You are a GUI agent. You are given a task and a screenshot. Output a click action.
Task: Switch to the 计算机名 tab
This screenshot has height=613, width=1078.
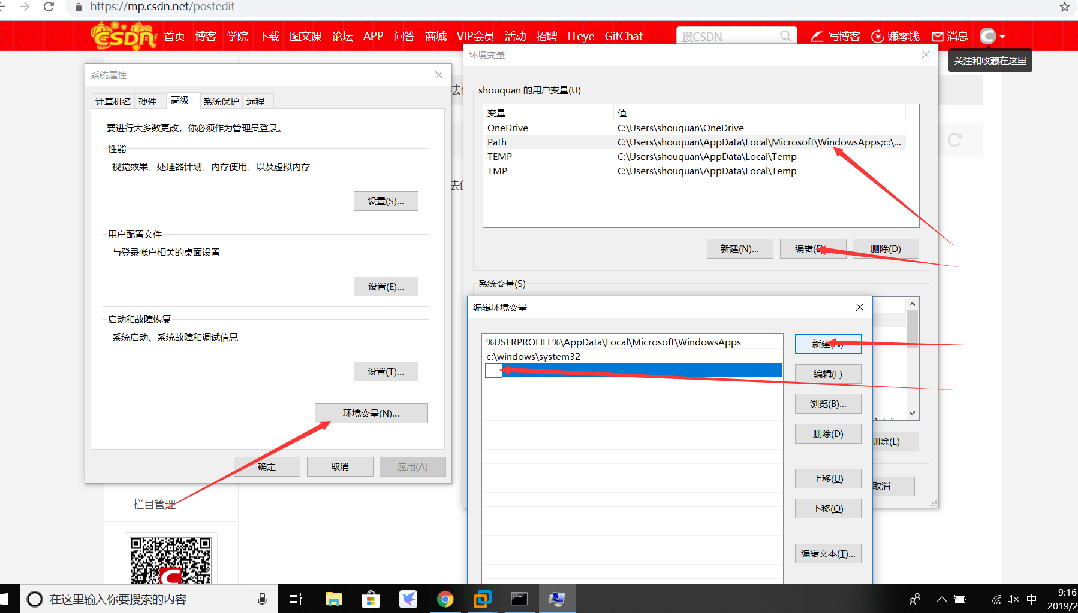click(112, 101)
